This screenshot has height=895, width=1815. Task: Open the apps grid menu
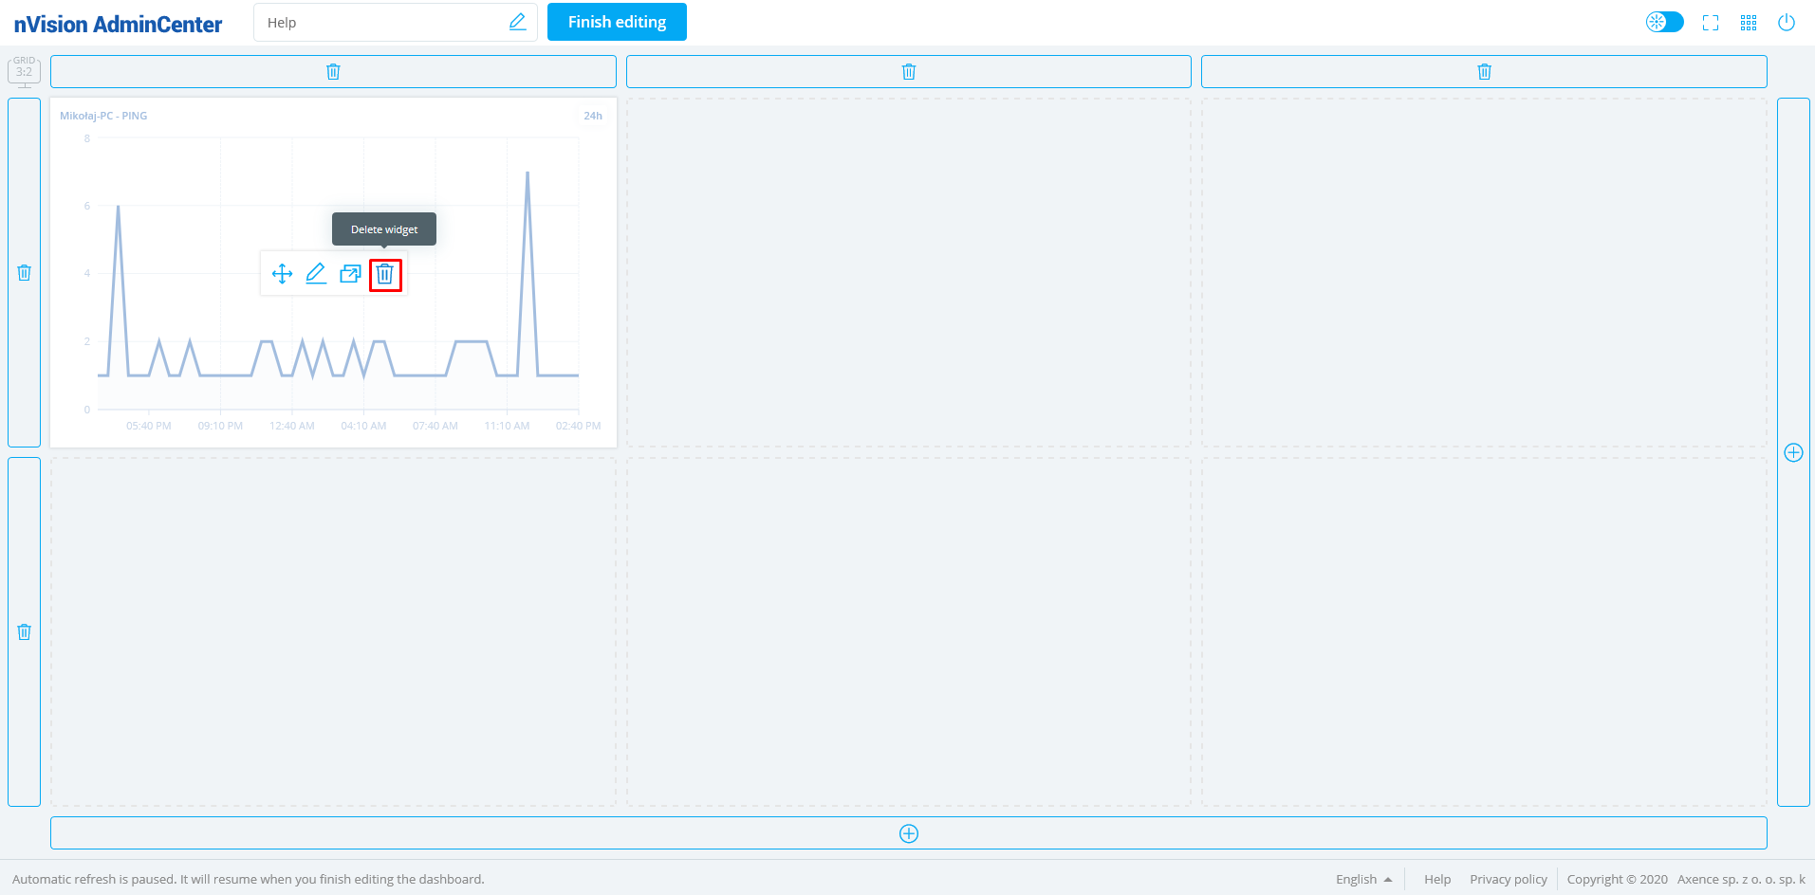coord(1749,23)
